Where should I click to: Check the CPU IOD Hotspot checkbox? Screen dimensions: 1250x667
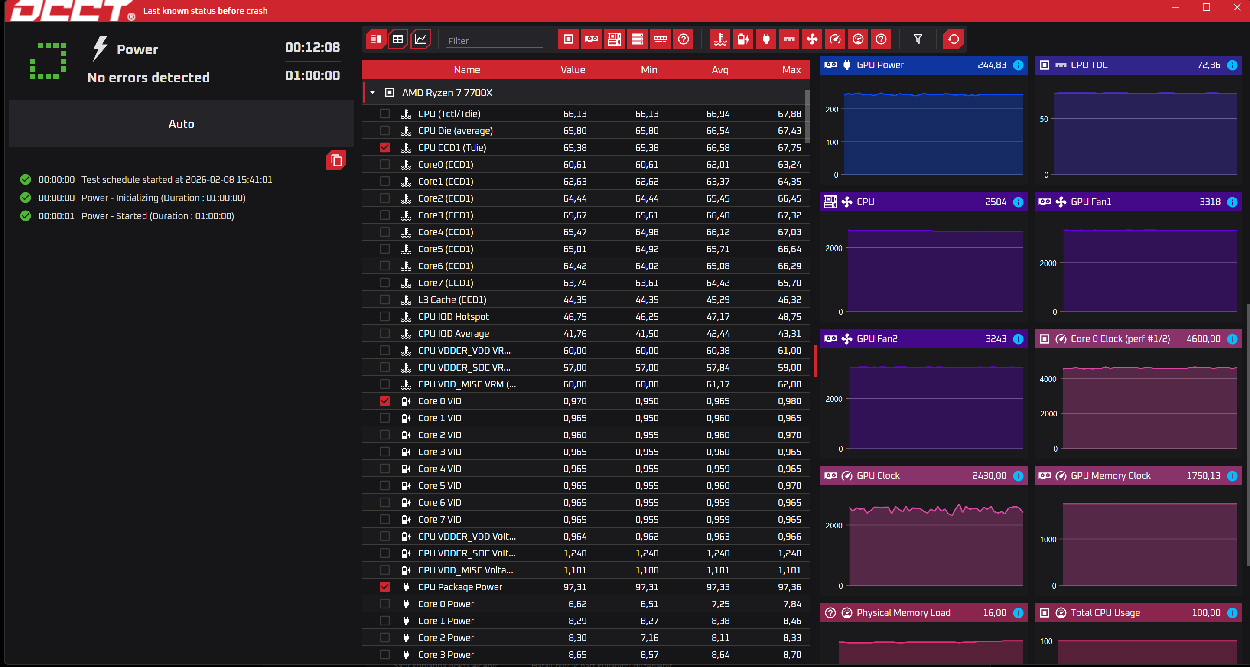tap(385, 317)
